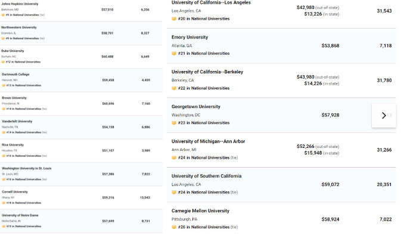Click Michigan's $52,266 out-of-state tuition
Screen dimensions: 407x235
point(306,147)
